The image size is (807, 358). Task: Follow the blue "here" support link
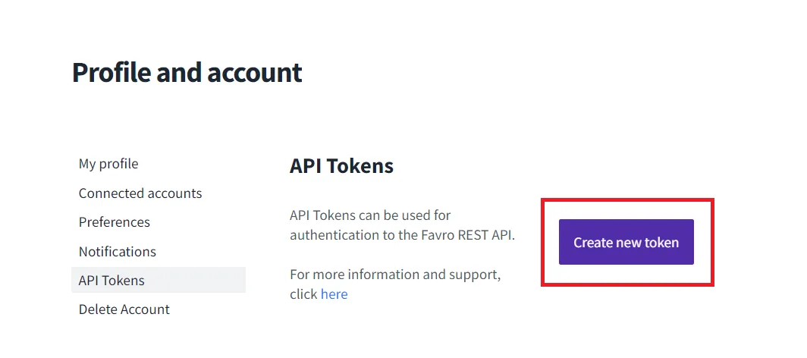tap(334, 294)
